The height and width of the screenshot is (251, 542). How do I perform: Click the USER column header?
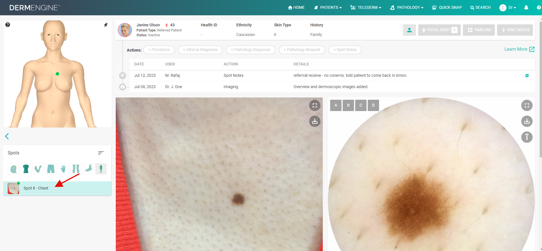170,64
